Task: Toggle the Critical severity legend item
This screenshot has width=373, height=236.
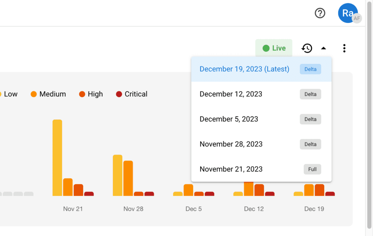Action: pyautogui.click(x=131, y=94)
